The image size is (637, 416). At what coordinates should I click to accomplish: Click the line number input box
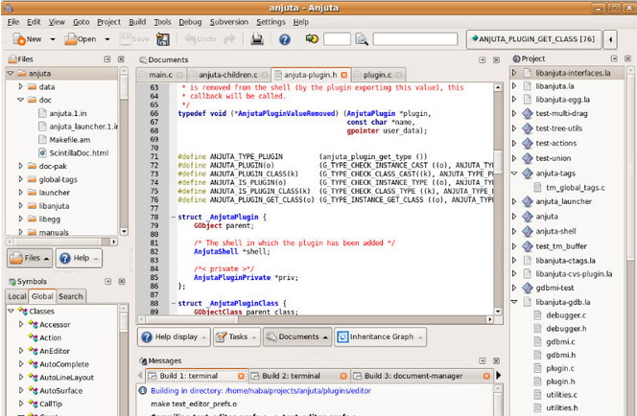pos(337,39)
